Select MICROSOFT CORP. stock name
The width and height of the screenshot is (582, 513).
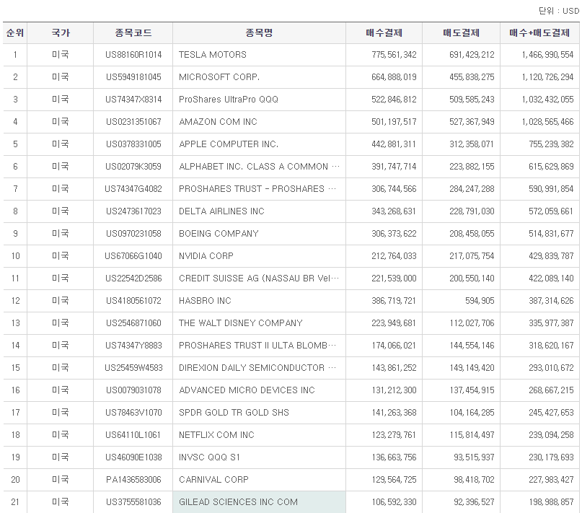[219, 77]
